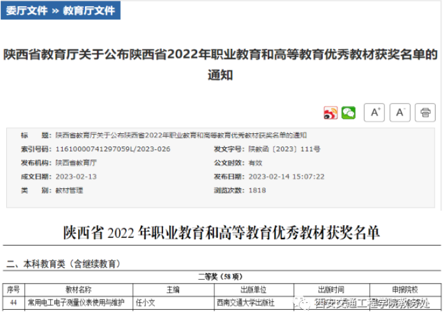Click the WeChat watermark logo near table

(304, 303)
